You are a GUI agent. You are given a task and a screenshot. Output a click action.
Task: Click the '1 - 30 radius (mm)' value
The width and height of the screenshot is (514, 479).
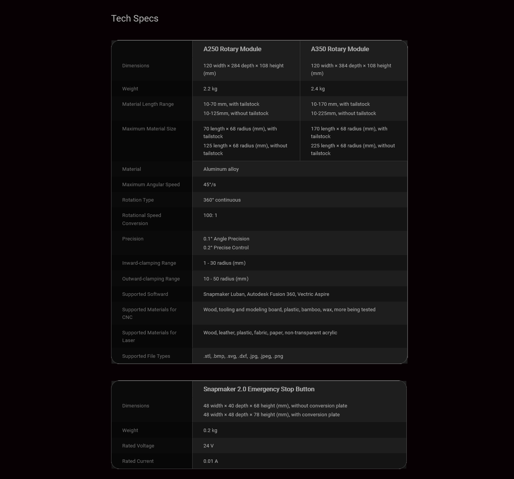click(x=225, y=263)
